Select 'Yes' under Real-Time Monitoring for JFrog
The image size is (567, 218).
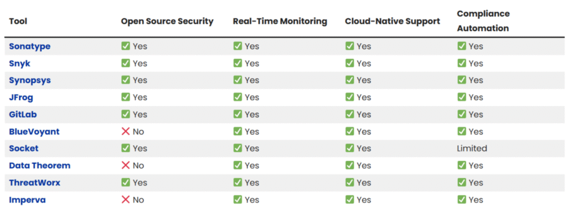252,98
